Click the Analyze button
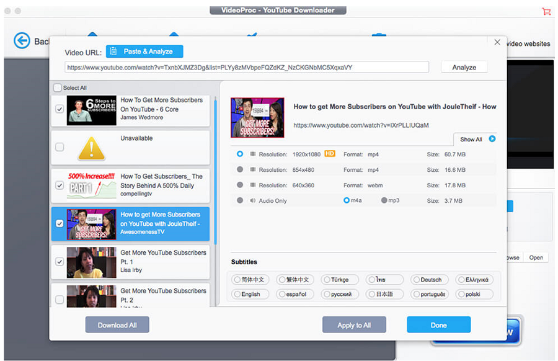 coord(464,67)
